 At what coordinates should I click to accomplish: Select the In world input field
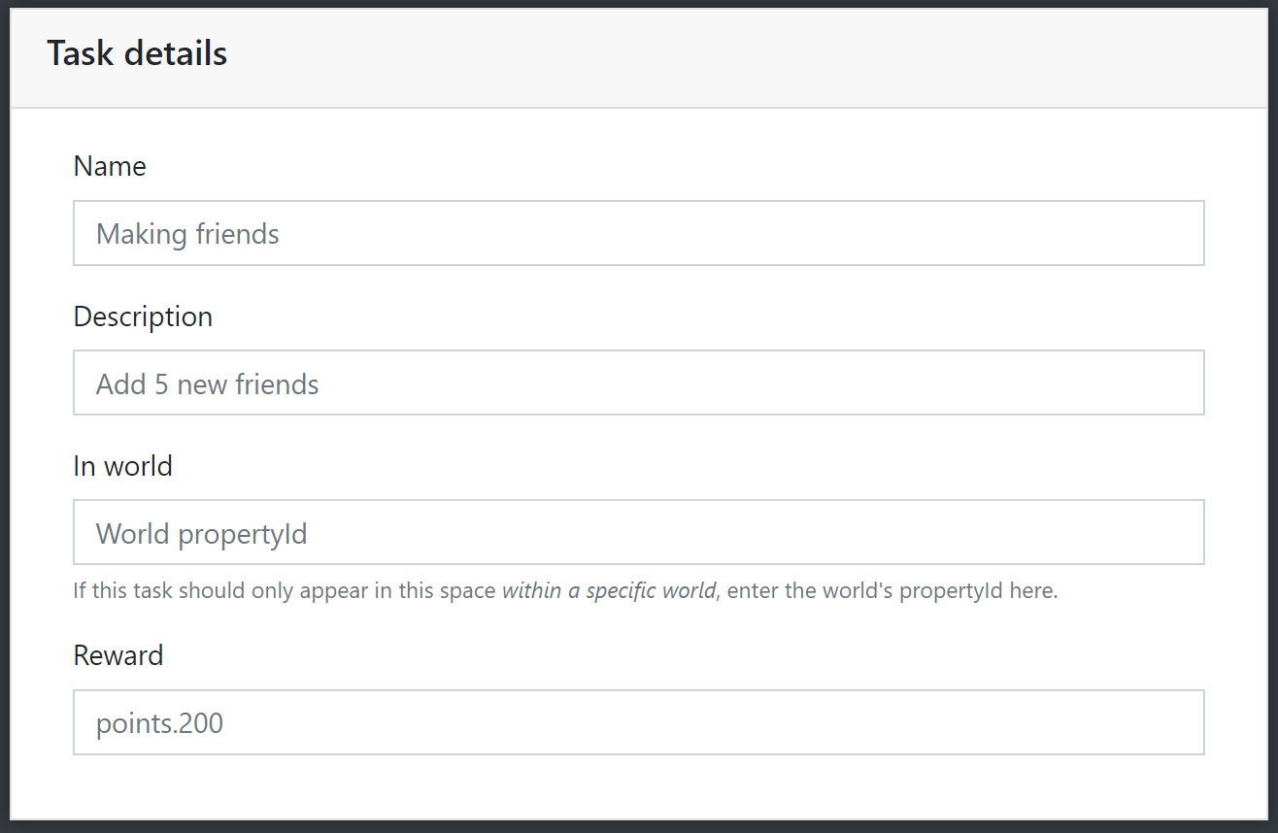click(x=638, y=532)
